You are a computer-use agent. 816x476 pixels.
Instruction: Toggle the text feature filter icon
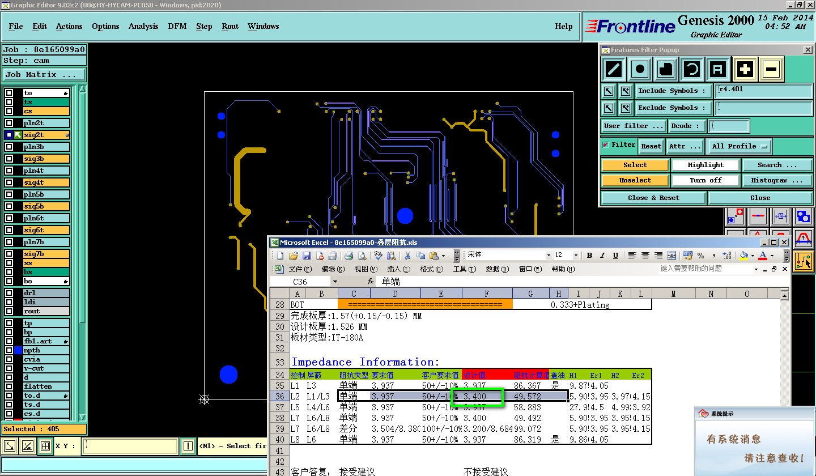point(718,69)
